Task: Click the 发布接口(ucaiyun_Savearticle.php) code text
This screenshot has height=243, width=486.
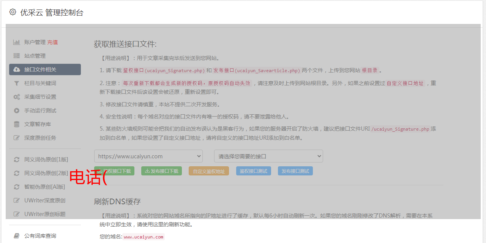Action: [x=257, y=70]
